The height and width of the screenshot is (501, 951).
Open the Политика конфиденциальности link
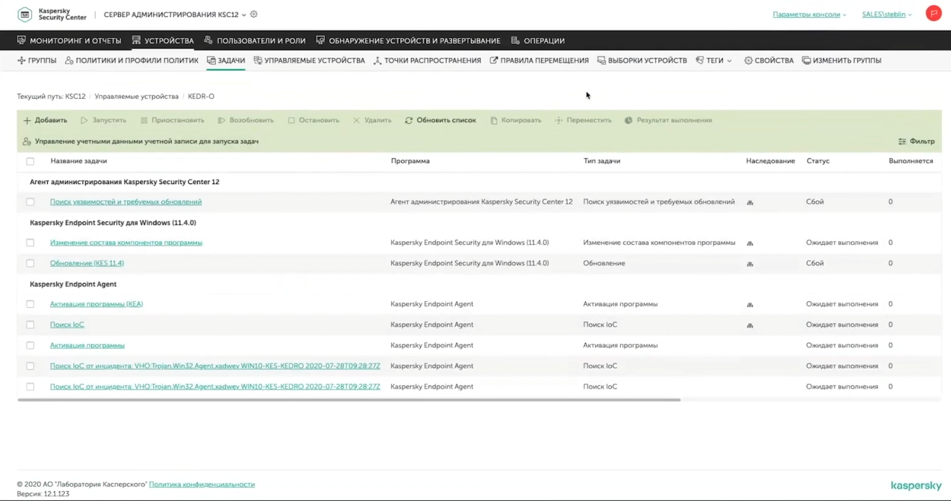202,484
